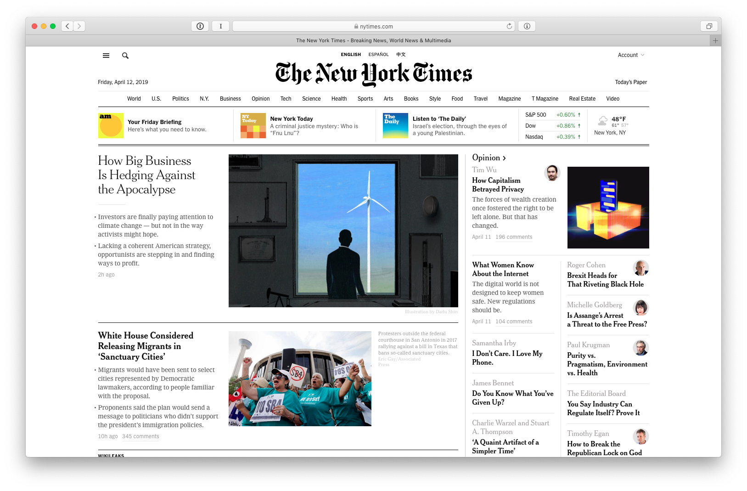Open 'Is Assange's Arrest a Threat' column
Image resolution: width=747 pixels, height=491 pixels.
coord(607,320)
